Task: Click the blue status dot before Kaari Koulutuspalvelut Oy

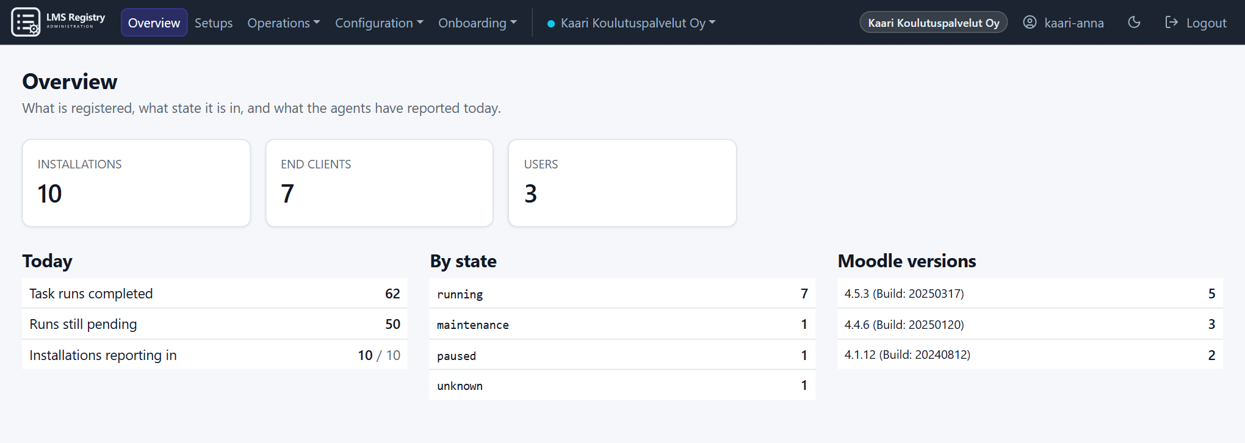Action: pyautogui.click(x=551, y=24)
